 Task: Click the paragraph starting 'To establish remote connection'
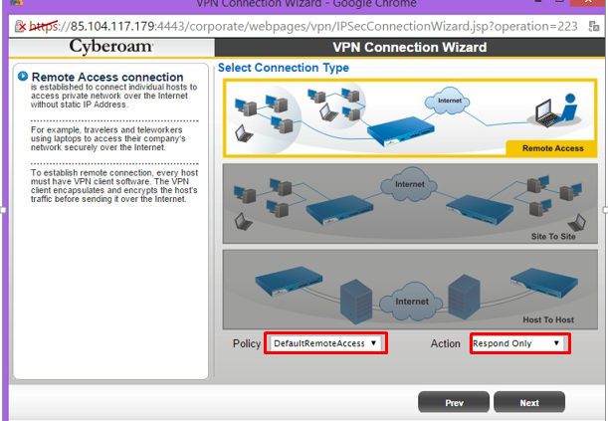click(x=114, y=186)
